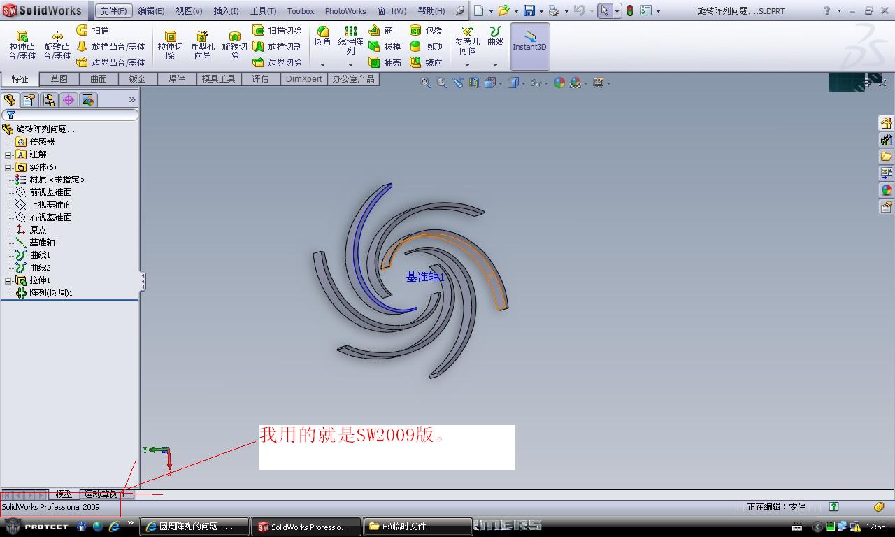Activate the 旋转切除 revolved cut tool

tap(234, 45)
